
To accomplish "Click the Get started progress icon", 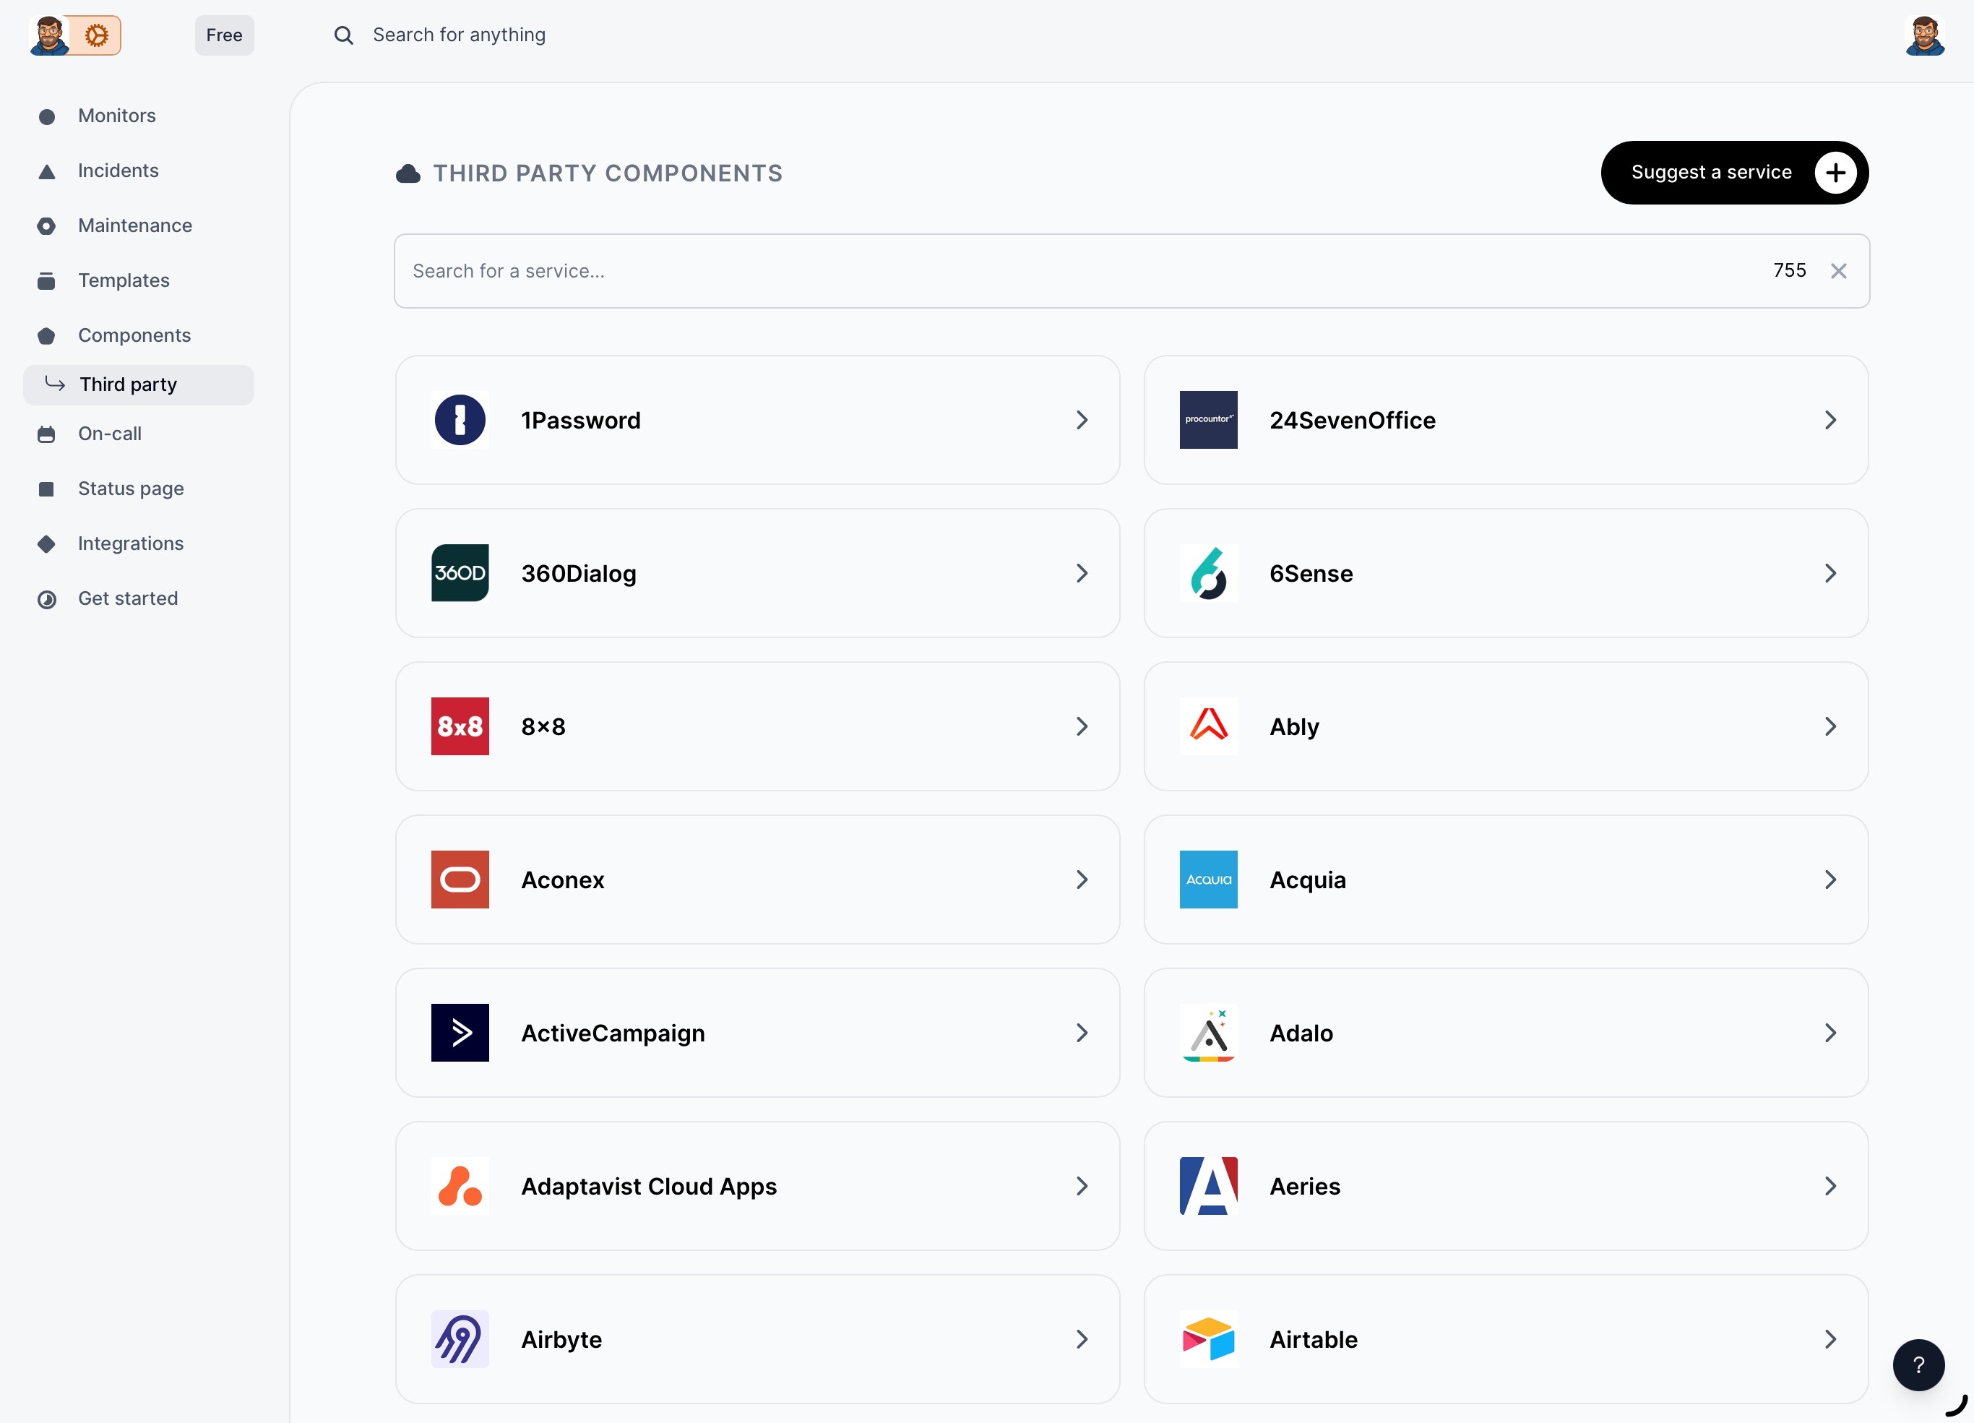I will pyautogui.click(x=47, y=599).
